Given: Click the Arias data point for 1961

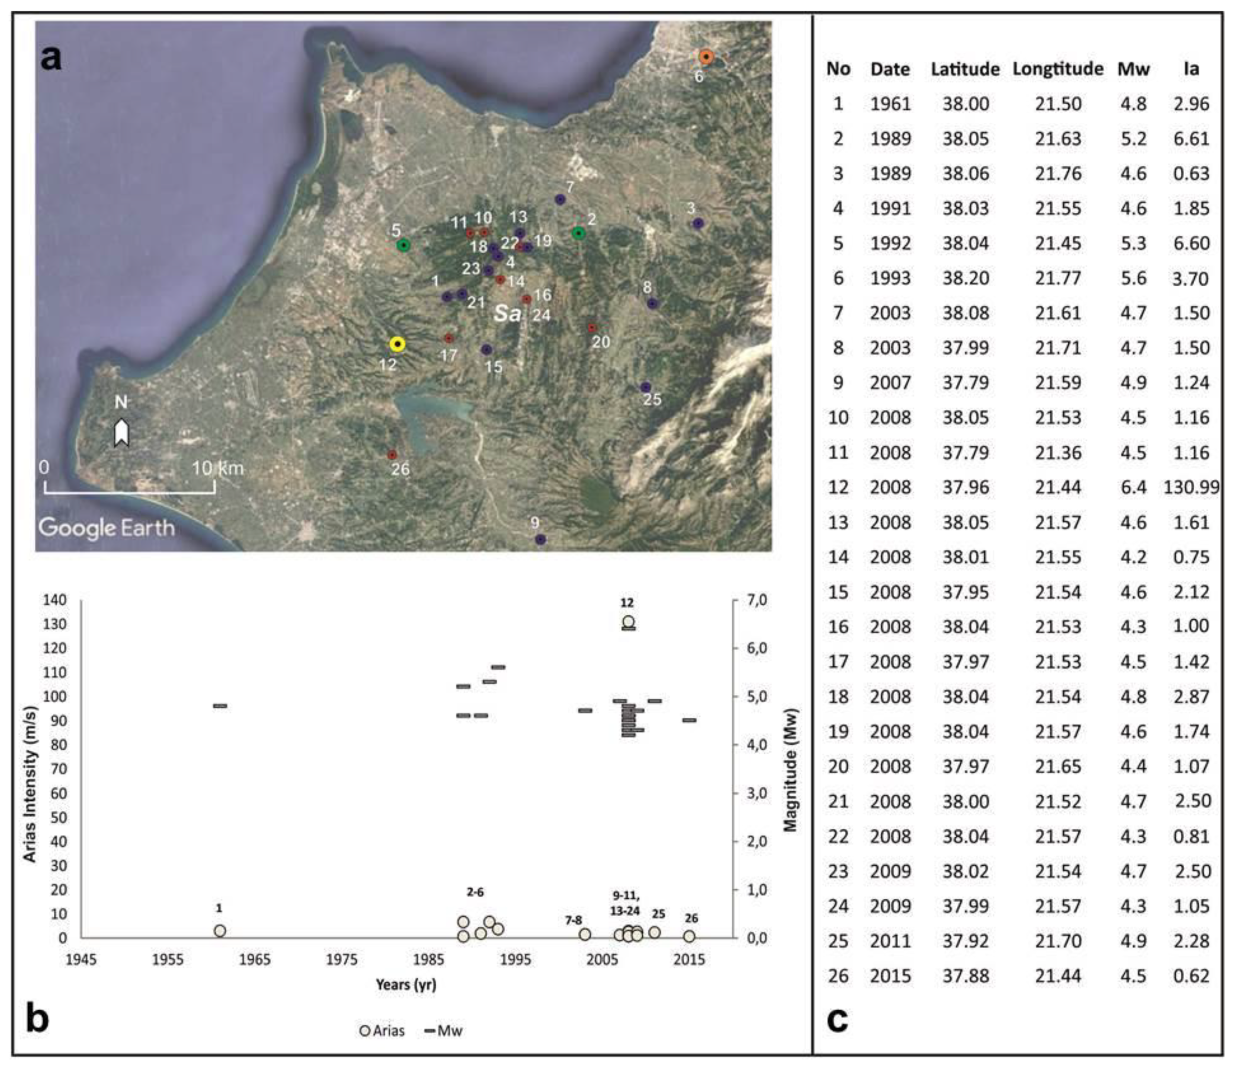Looking at the screenshot, I should click(220, 930).
